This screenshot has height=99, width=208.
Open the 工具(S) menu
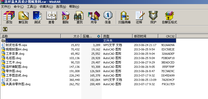click(32, 7)
